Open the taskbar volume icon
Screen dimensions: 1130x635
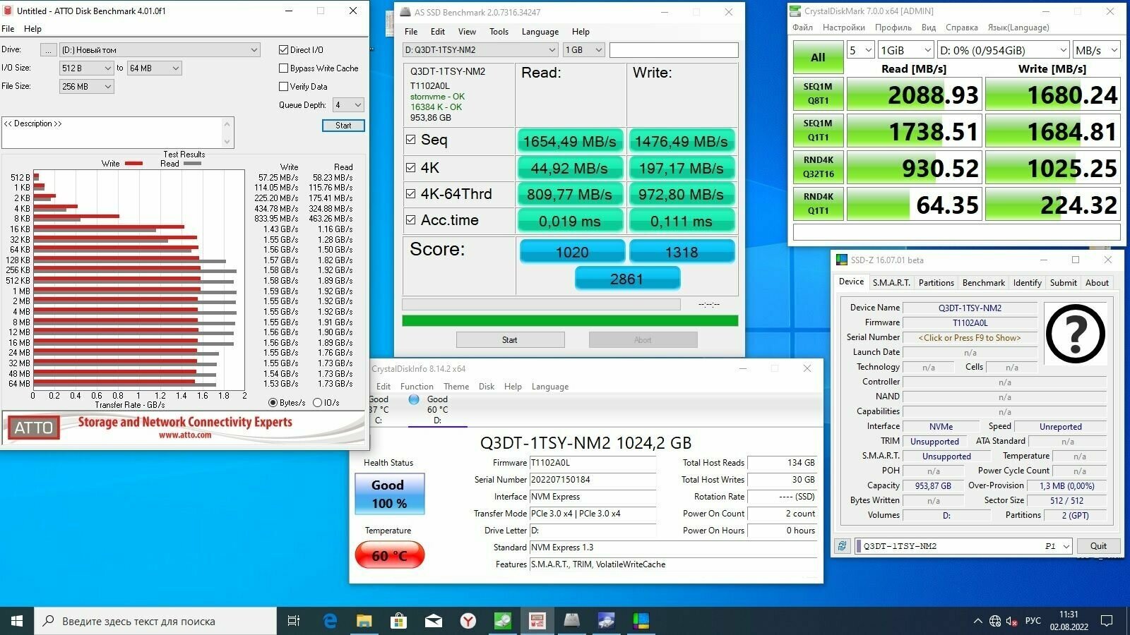pyautogui.click(x=1012, y=621)
